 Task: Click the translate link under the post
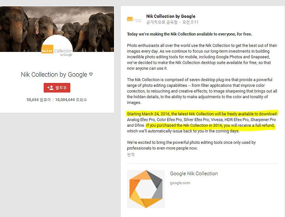131,154
